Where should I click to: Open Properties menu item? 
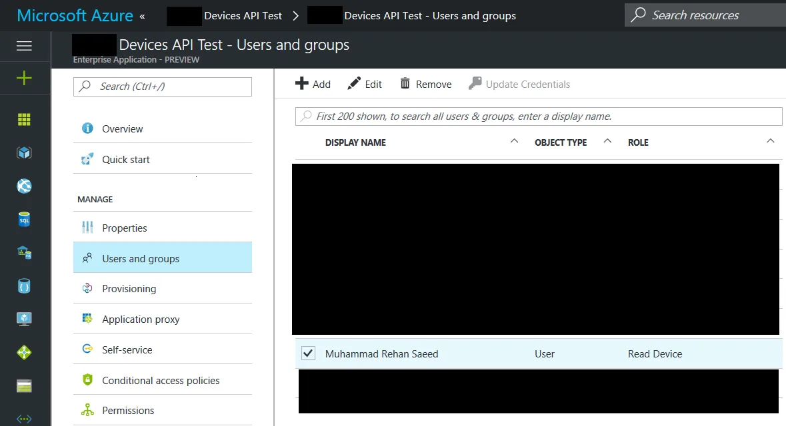point(163,228)
